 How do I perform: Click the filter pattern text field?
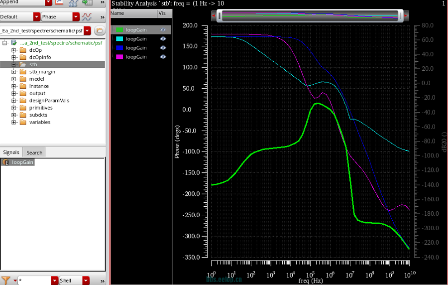click(34, 281)
